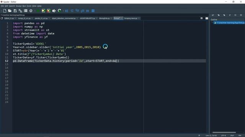Screen dimensions: 245x137
Task: Save the current file with the disk icon
Action: [x=15, y=11]
